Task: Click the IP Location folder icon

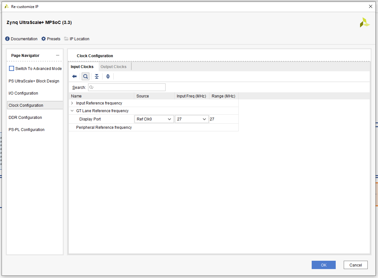Action: (x=66, y=39)
